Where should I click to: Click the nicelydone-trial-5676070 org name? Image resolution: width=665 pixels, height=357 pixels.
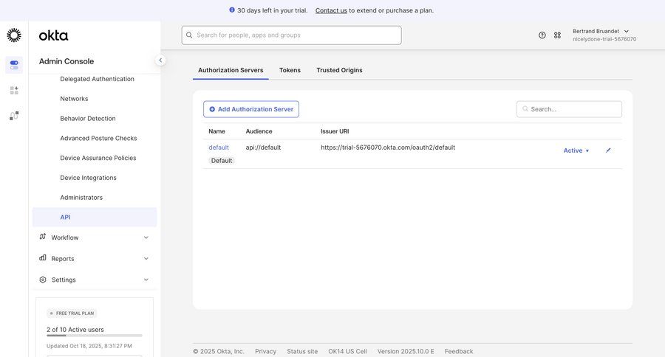pyautogui.click(x=604, y=39)
